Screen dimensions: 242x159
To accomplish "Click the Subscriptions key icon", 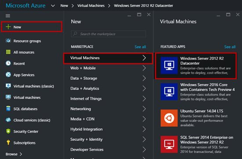I will (x=8, y=142).
